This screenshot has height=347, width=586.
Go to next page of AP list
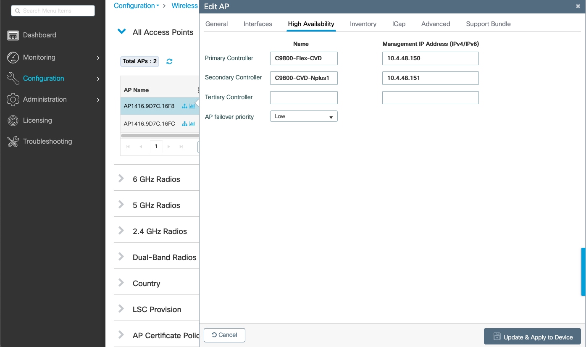click(169, 147)
